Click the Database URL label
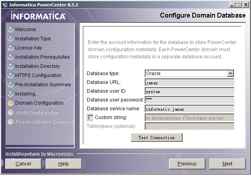The width and height of the screenshot is (251, 177). (104, 82)
